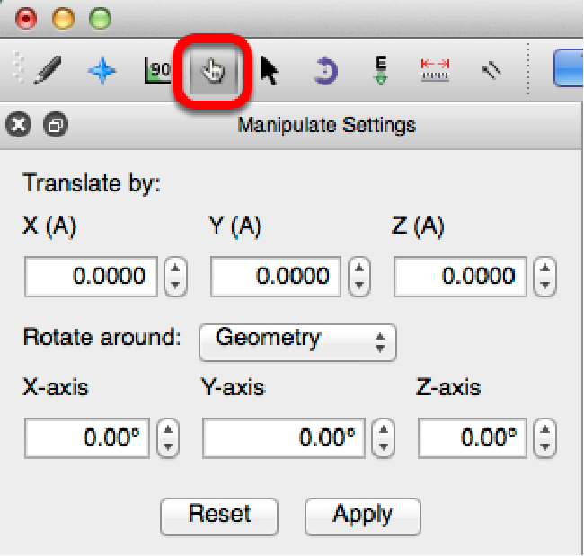Select the Navigate tool blue star
Viewport: 584px width, 556px height.
coord(102,71)
